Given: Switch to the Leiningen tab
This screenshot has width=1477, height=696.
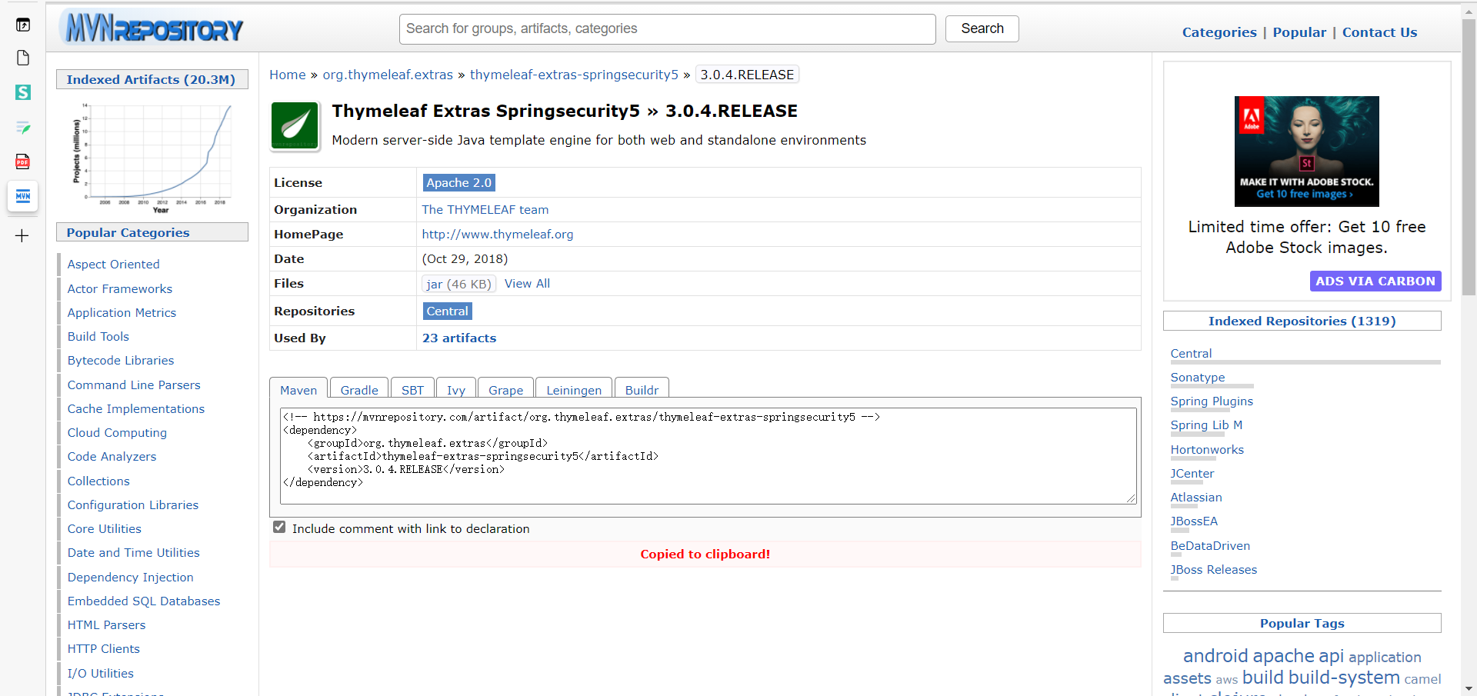Looking at the screenshot, I should click(574, 390).
